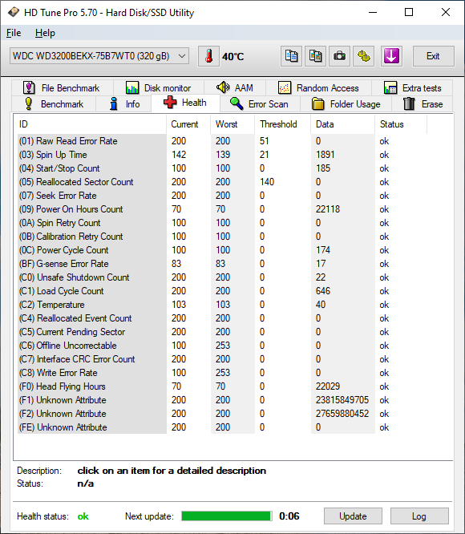Select the Interface CRC Error Count row
Viewport: 465px width, 534px height.
(222, 359)
